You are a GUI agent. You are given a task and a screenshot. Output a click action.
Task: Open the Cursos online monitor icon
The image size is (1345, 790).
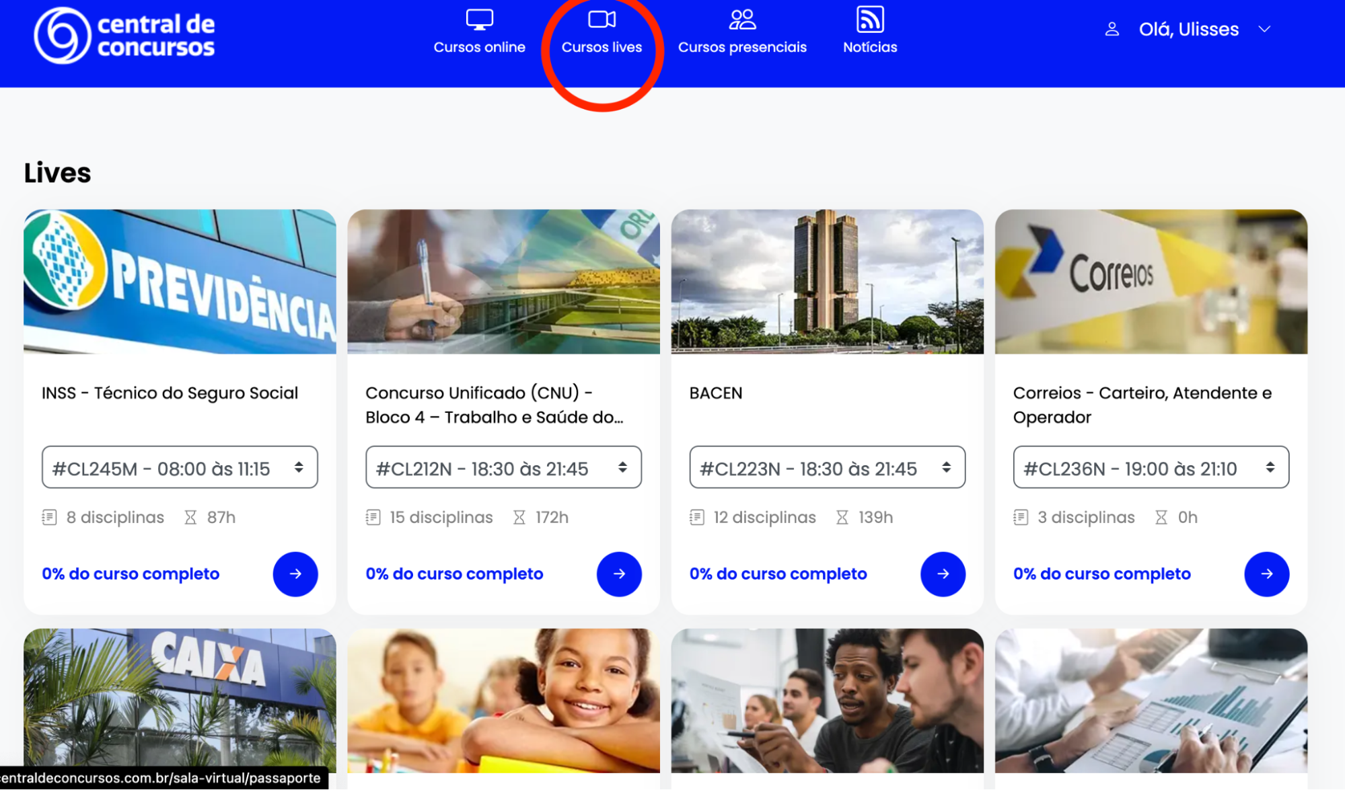point(479,19)
